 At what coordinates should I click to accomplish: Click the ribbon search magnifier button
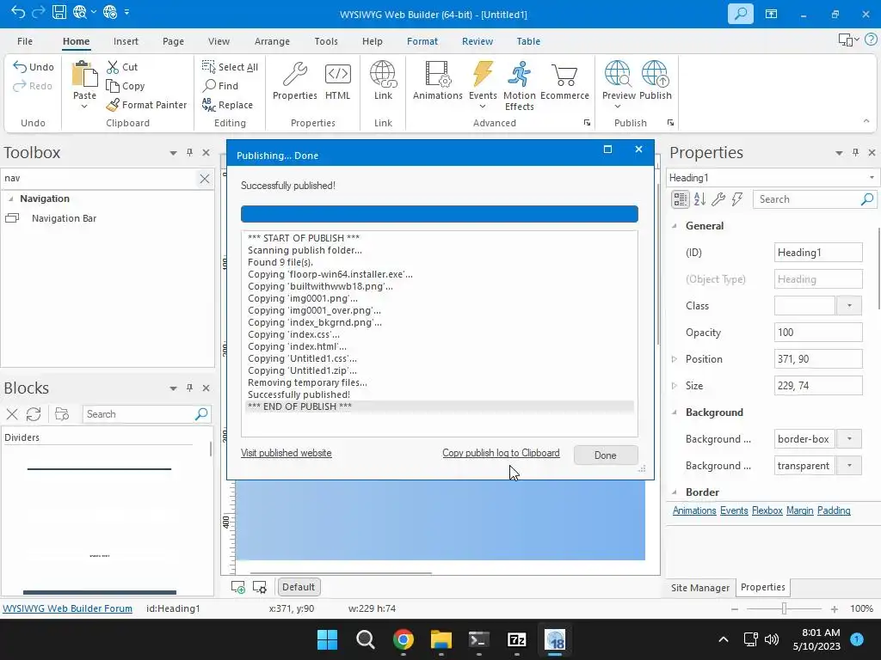[740, 14]
